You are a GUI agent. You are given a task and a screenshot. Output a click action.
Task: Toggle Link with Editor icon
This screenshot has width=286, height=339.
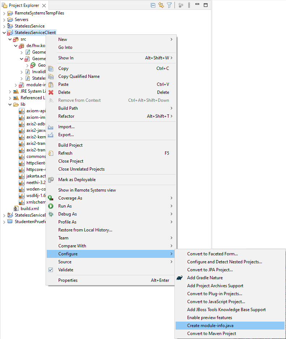coord(161,5)
